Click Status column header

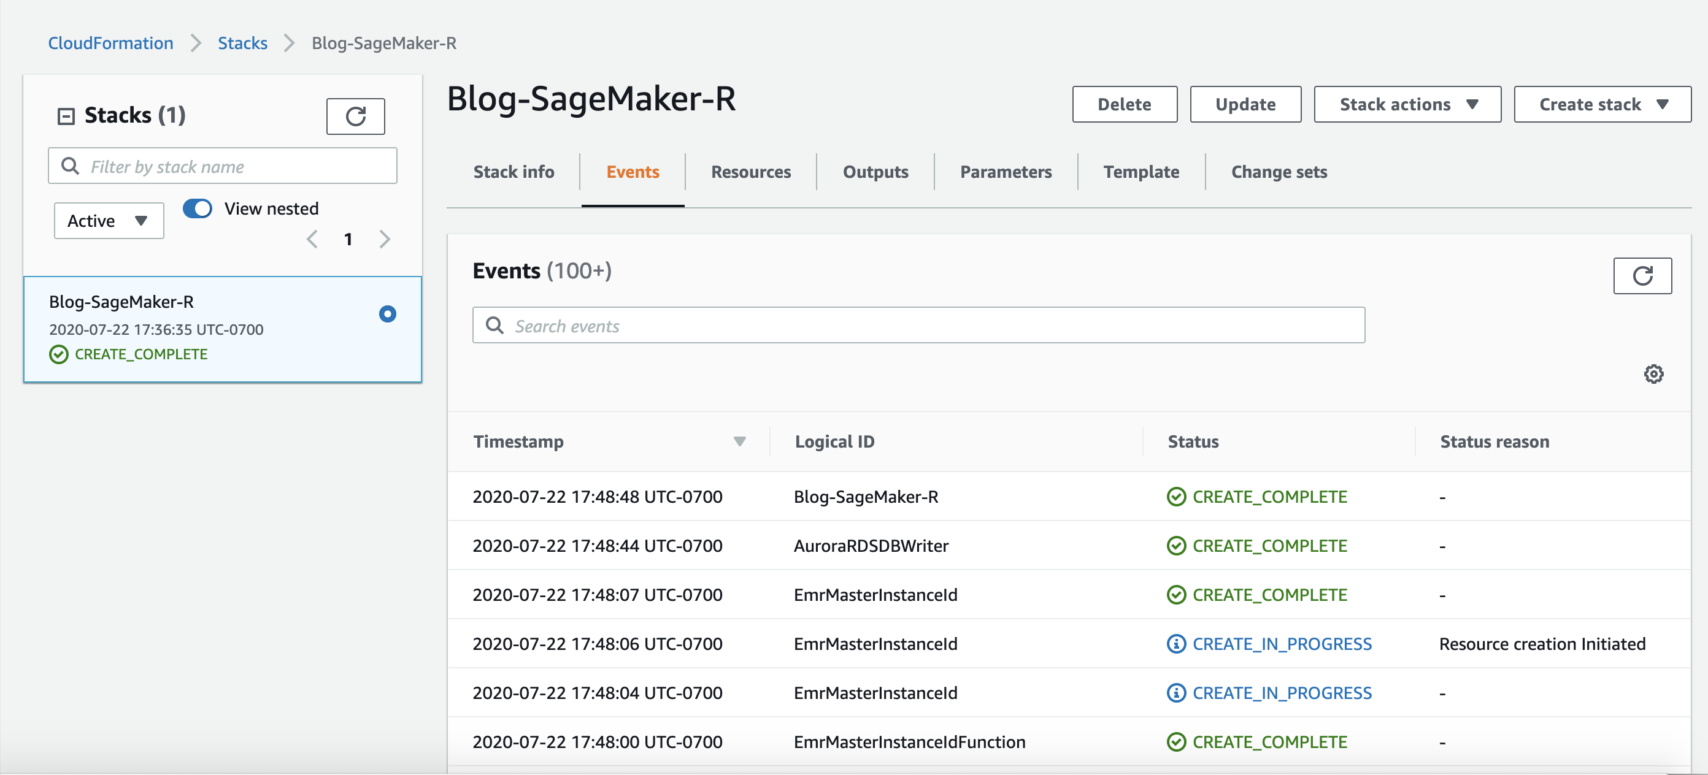[1193, 442]
